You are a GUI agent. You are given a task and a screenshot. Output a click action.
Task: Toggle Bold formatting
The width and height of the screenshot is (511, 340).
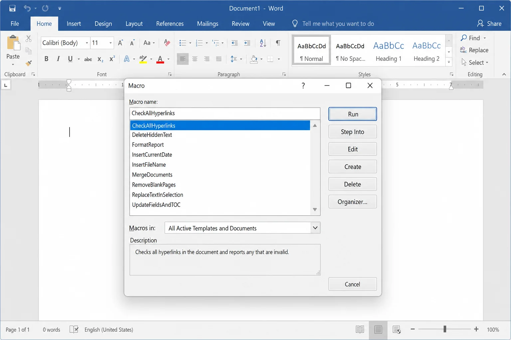pos(46,59)
